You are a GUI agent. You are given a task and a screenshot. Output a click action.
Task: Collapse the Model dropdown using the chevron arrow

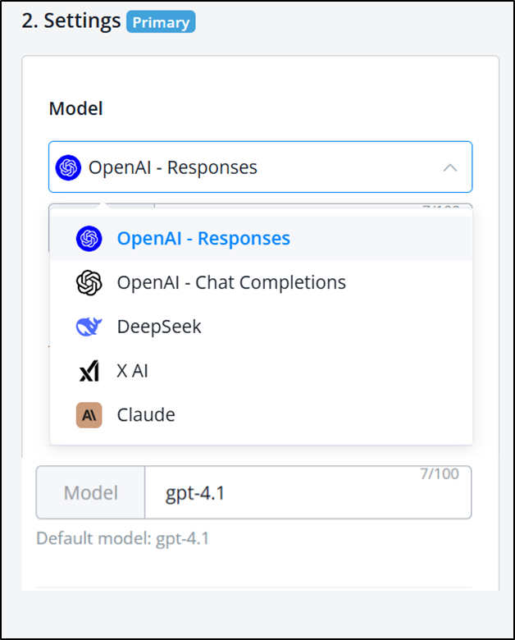(x=449, y=167)
